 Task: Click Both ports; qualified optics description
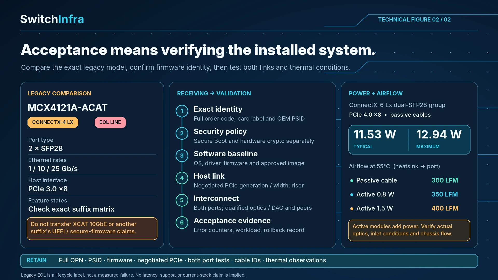click(253, 208)
